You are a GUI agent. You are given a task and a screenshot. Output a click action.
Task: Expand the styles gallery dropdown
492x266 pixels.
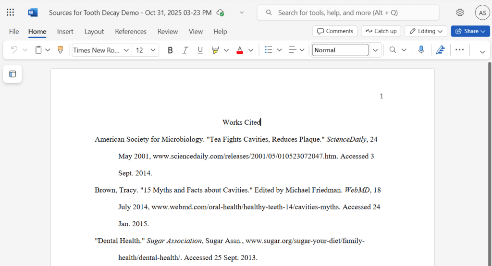tap(375, 50)
